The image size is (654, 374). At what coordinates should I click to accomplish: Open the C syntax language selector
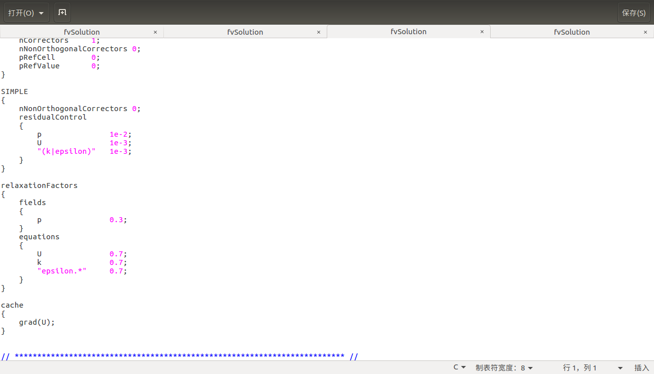coord(459,367)
